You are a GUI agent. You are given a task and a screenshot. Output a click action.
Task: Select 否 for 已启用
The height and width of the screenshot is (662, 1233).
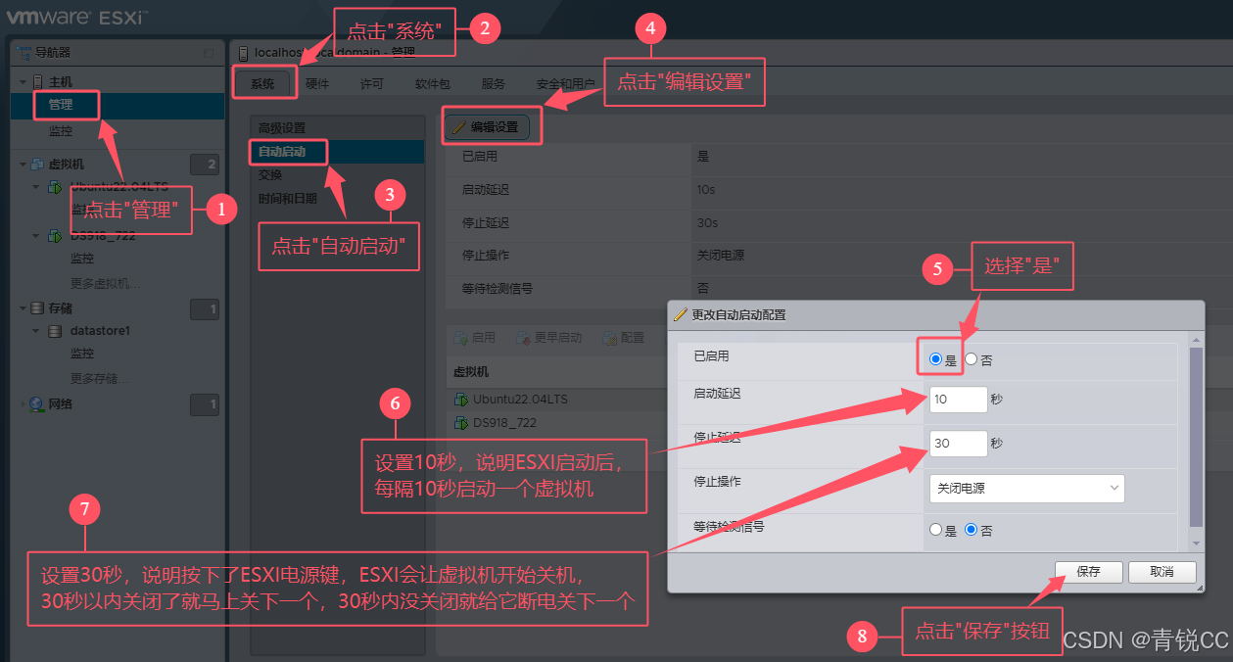pyautogui.click(x=972, y=359)
